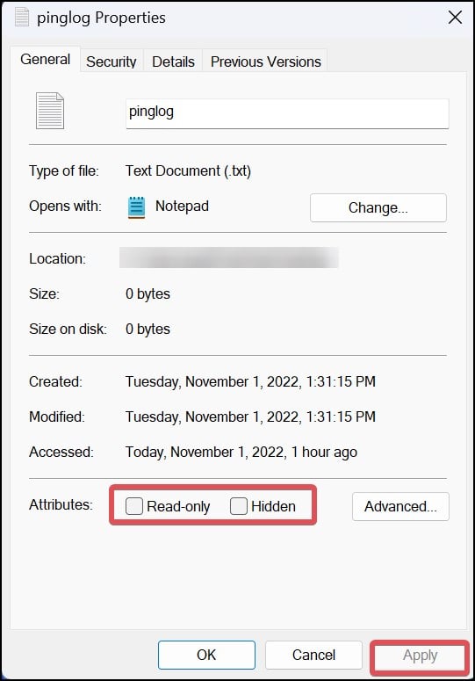Switch to the Security tab
475x681 pixels.
click(x=111, y=62)
